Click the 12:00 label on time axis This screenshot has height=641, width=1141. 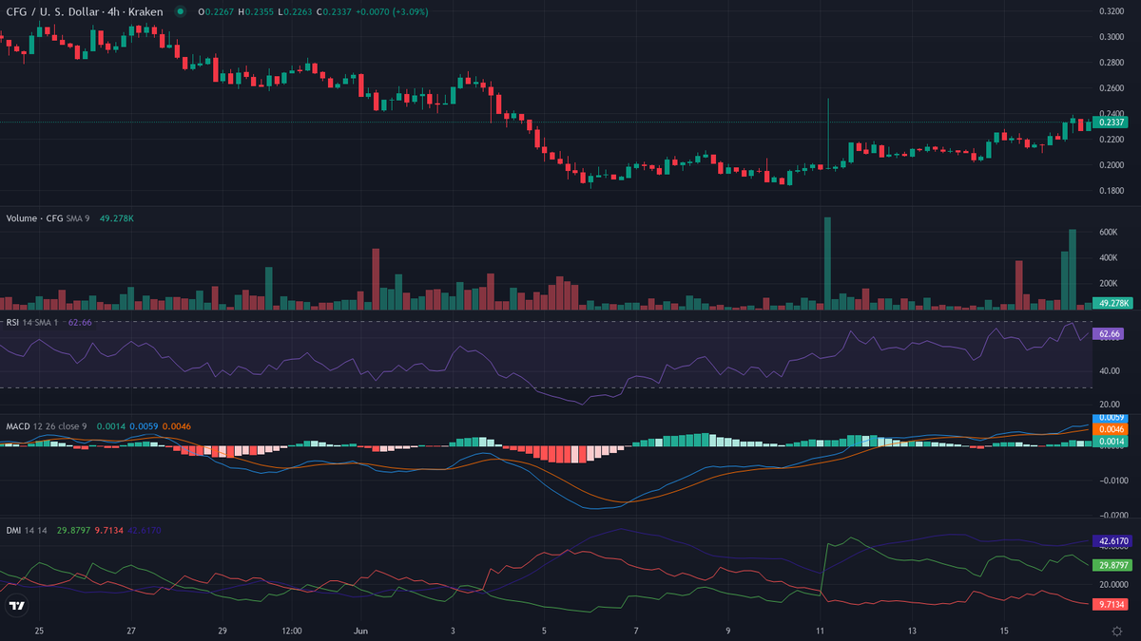291,631
